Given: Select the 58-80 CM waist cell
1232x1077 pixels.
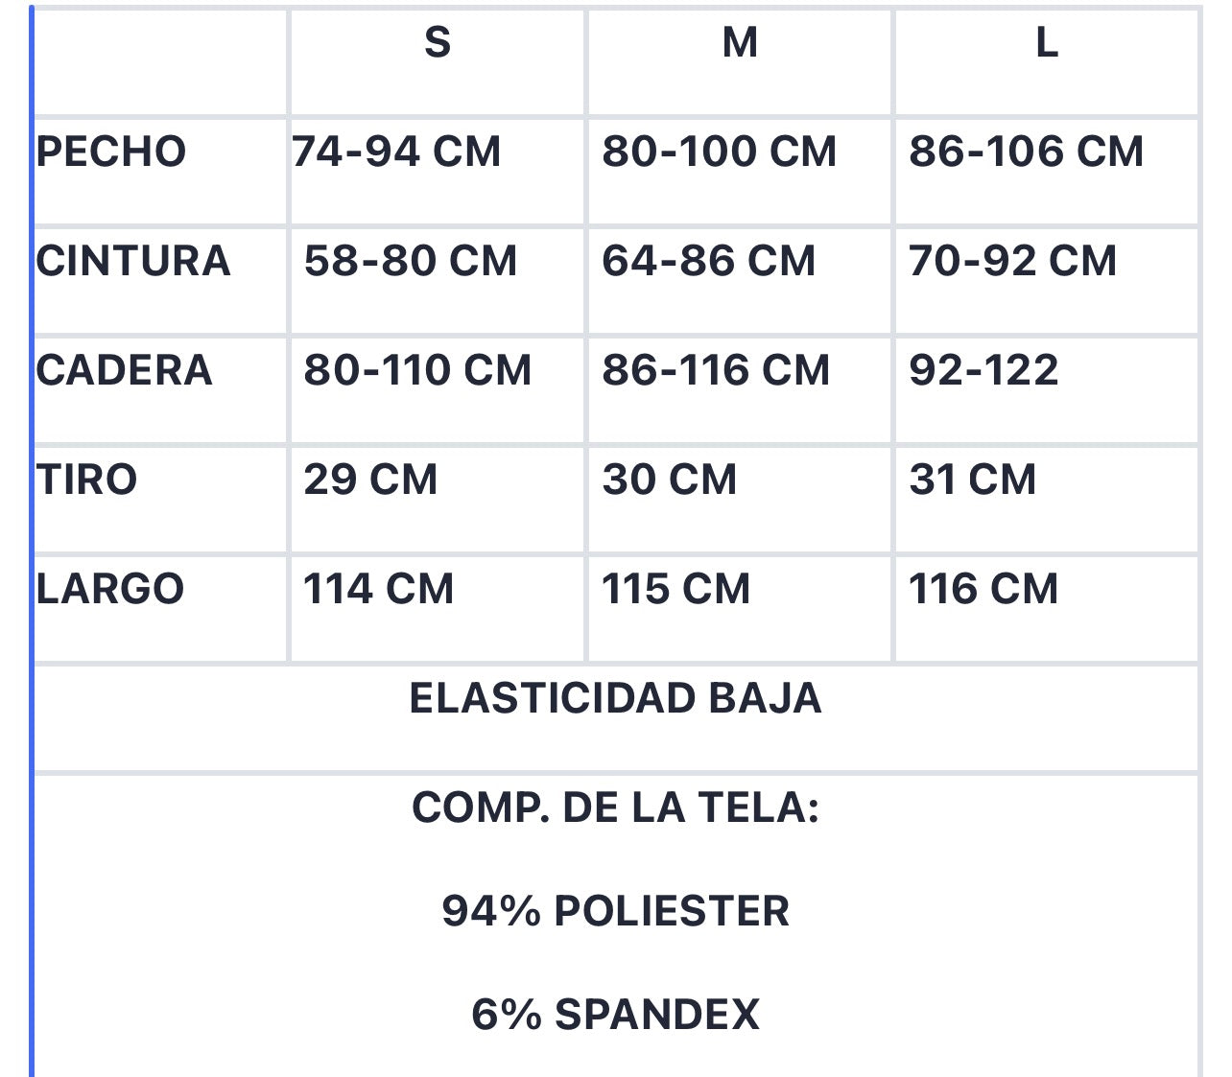Looking at the screenshot, I should pyautogui.click(x=411, y=261).
